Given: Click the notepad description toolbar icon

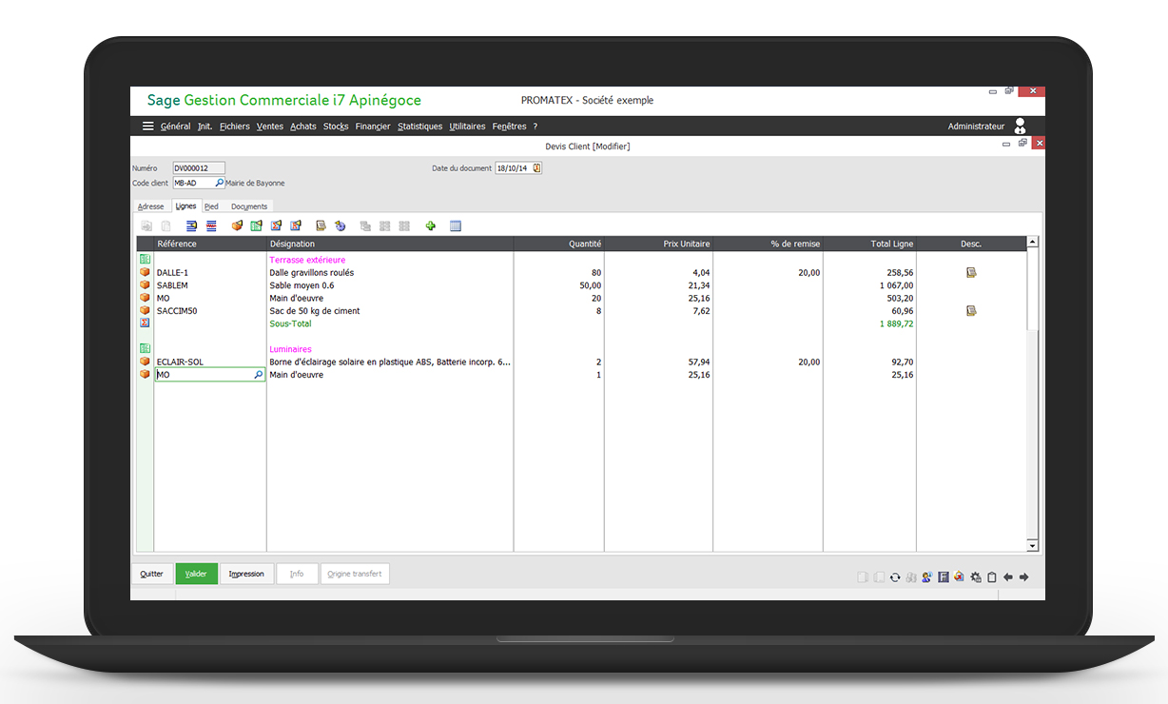Looking at the screenshot, I should point(321,225).
